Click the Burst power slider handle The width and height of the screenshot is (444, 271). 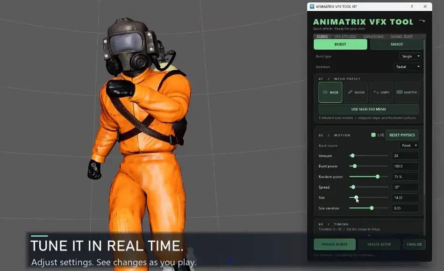click(x=355, y=166)
